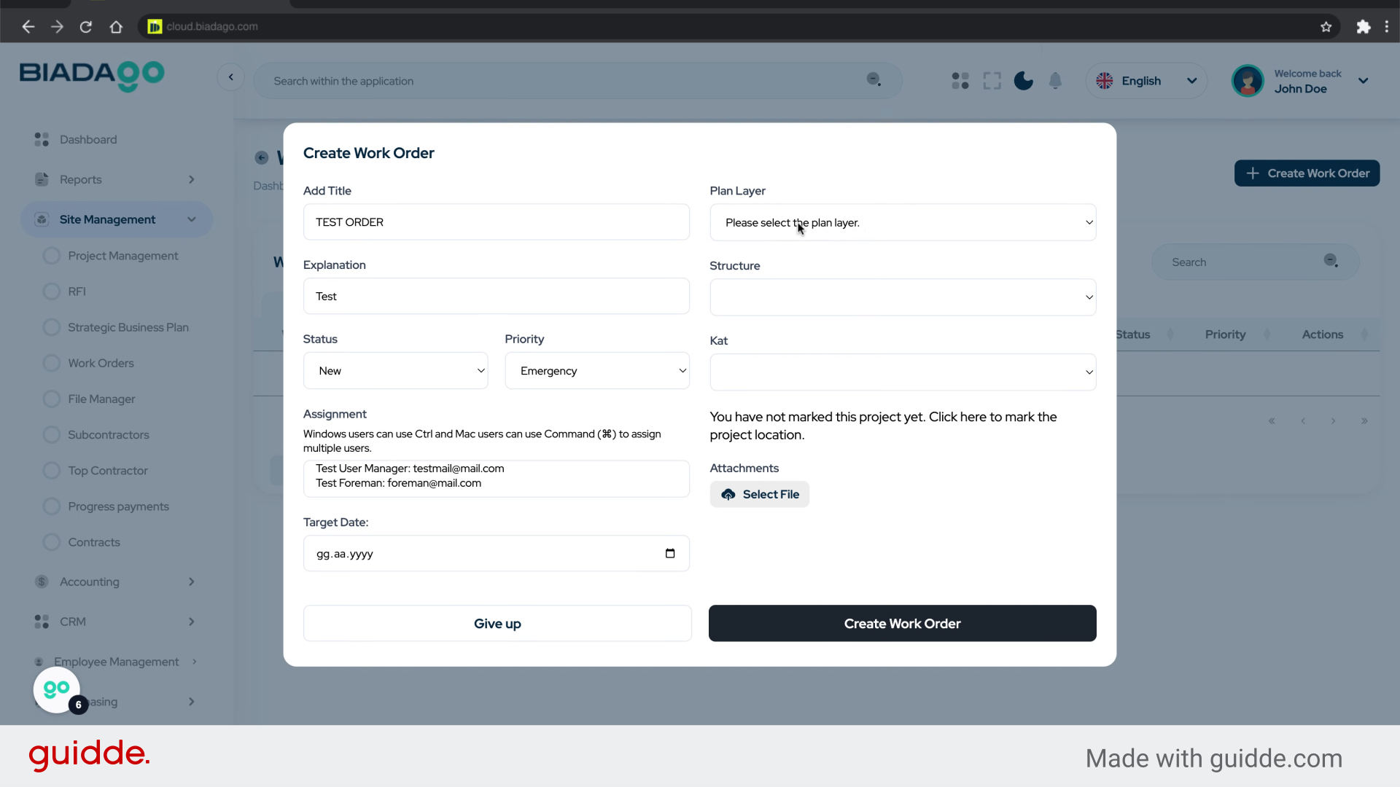Open the CRM section icon
The height and width of the screenshot is (787, 1400).
coord(41,622)
